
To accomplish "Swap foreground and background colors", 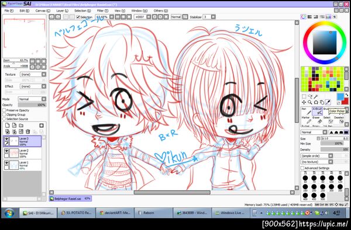I will coord(346,96).
